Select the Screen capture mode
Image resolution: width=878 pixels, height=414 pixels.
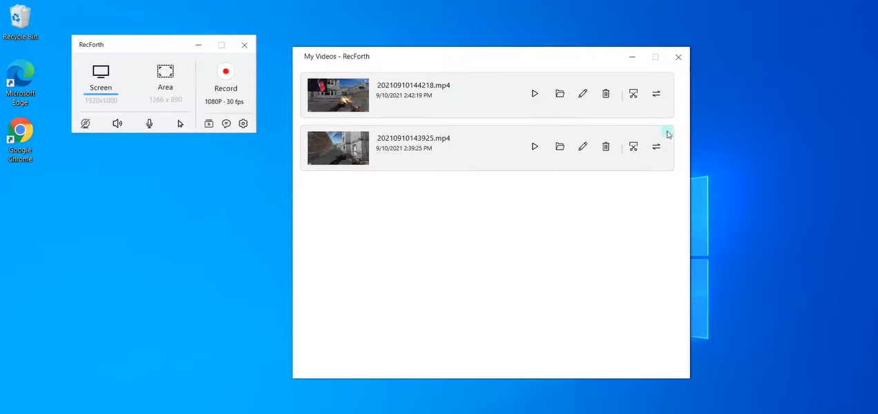tap(101, 79)
